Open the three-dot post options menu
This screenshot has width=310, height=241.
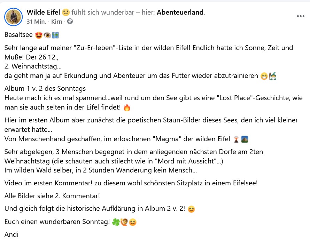coord(300,16)
